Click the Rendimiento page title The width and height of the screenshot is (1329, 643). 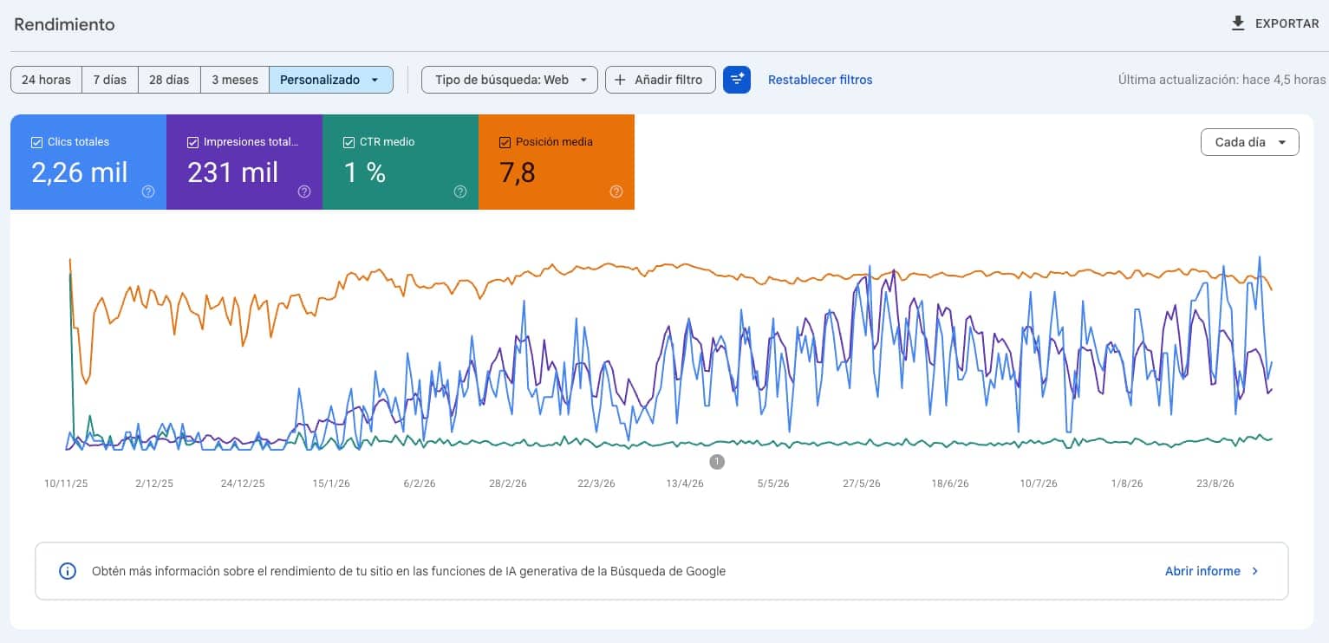64,24
